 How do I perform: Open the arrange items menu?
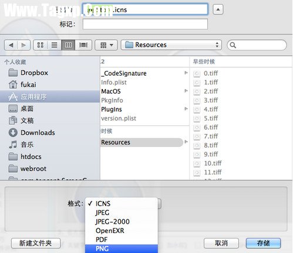(x=106, y=45)
